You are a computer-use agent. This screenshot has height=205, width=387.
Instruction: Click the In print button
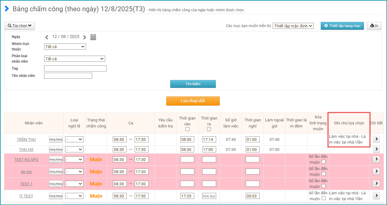coord(374,26)
